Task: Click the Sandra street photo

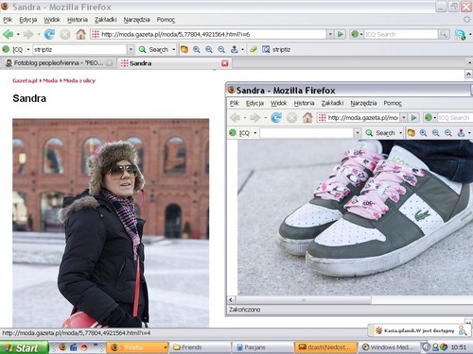Action: coord(111,223)
